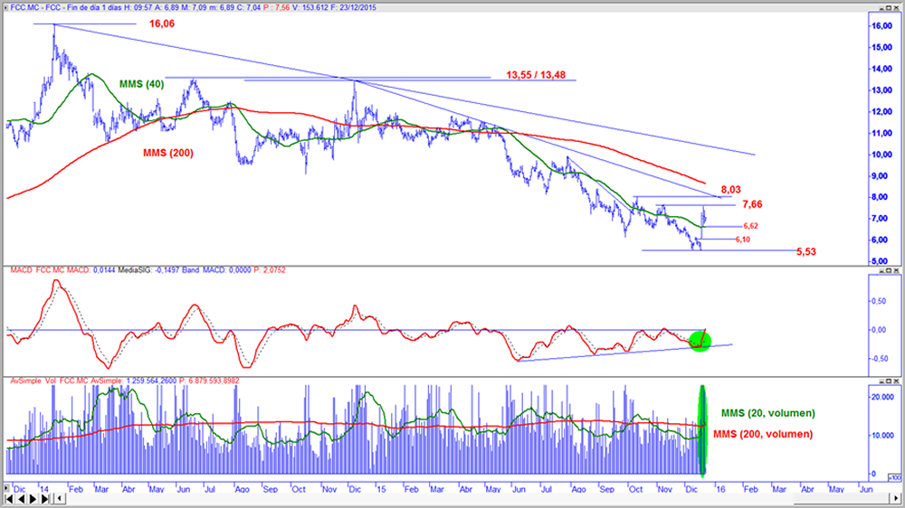Close the MACD indicator pane

[x=896, y=270]
